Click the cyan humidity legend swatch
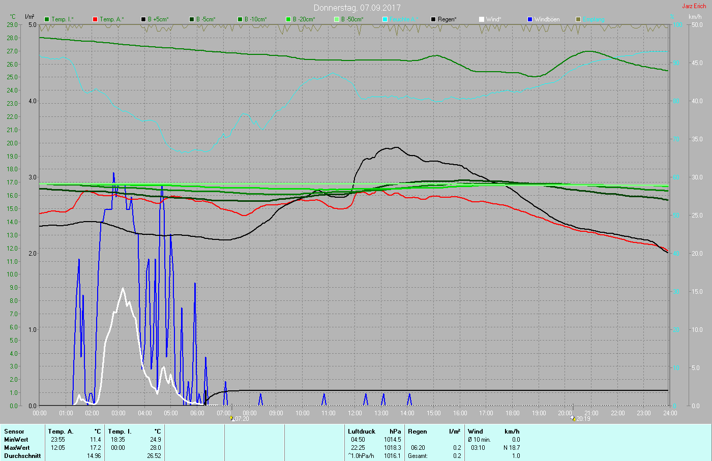The width and height of the screenshot is (712, 461). pyautogui.click(x=385, y=19)
